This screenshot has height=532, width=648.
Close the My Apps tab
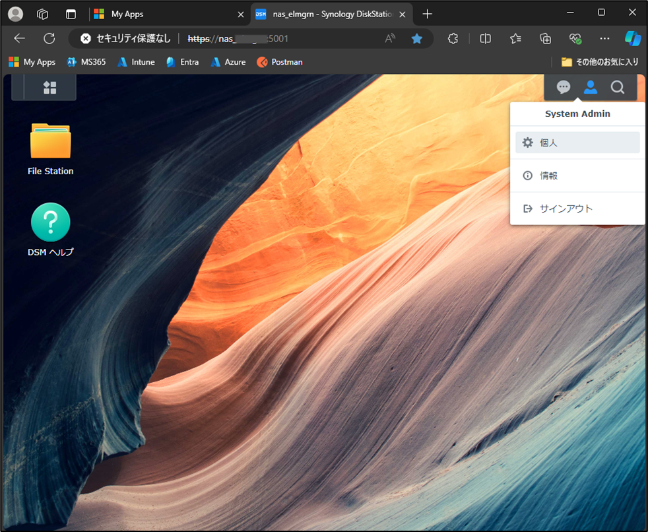pyautogui.click(x=240, y=15)
